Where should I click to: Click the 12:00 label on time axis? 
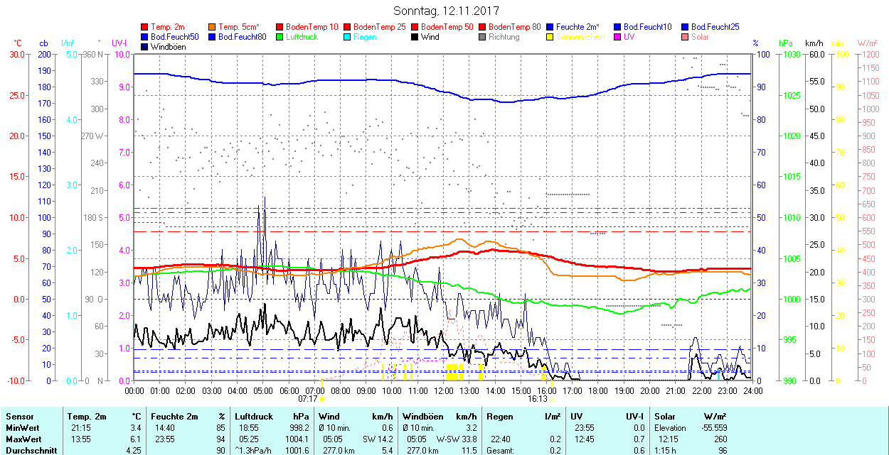pyautogui.click(x=444, y=390)
